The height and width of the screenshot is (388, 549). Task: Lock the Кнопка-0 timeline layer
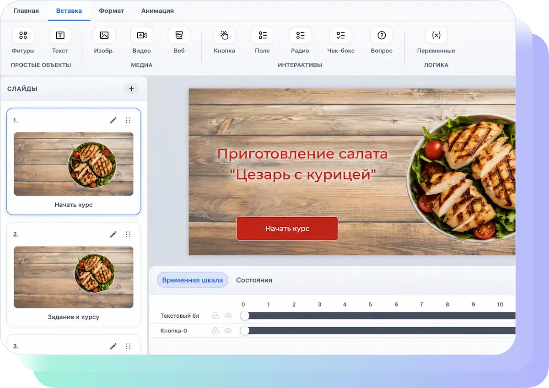pos(215,330)
